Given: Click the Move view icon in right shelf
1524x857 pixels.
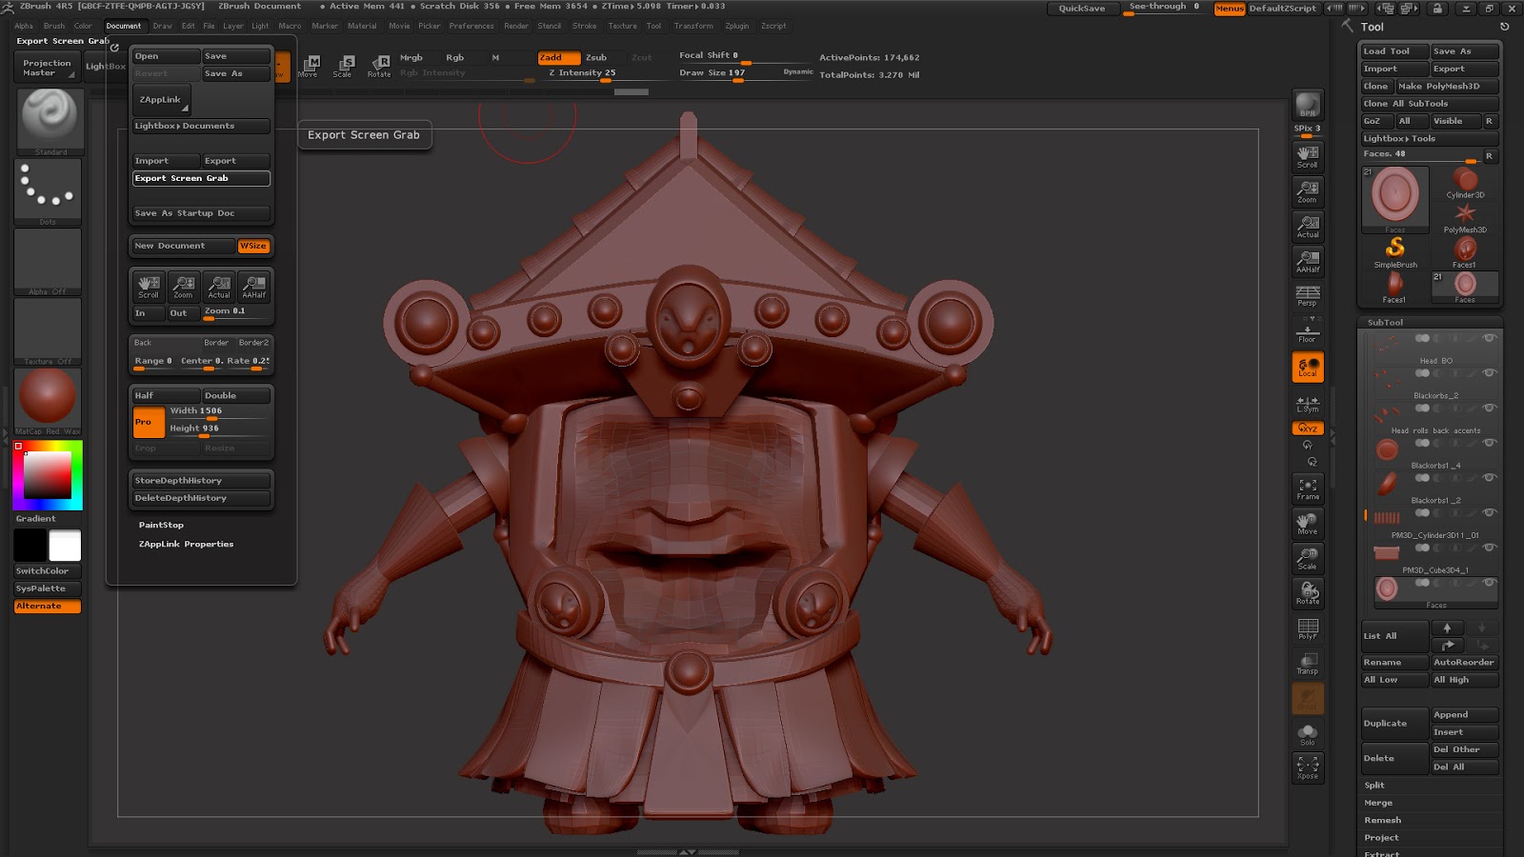Looking at the screenshot, I should 1308,523.
